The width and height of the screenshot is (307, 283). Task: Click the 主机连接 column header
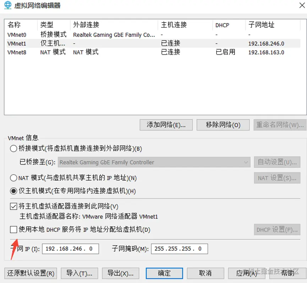coord(185,25)
